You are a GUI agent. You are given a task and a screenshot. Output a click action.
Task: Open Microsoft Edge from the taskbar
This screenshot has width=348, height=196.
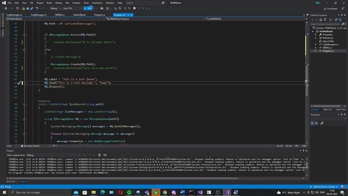point(103,192)
